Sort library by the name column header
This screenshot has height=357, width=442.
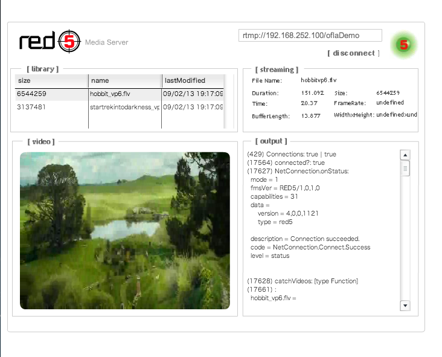(125, 80)
